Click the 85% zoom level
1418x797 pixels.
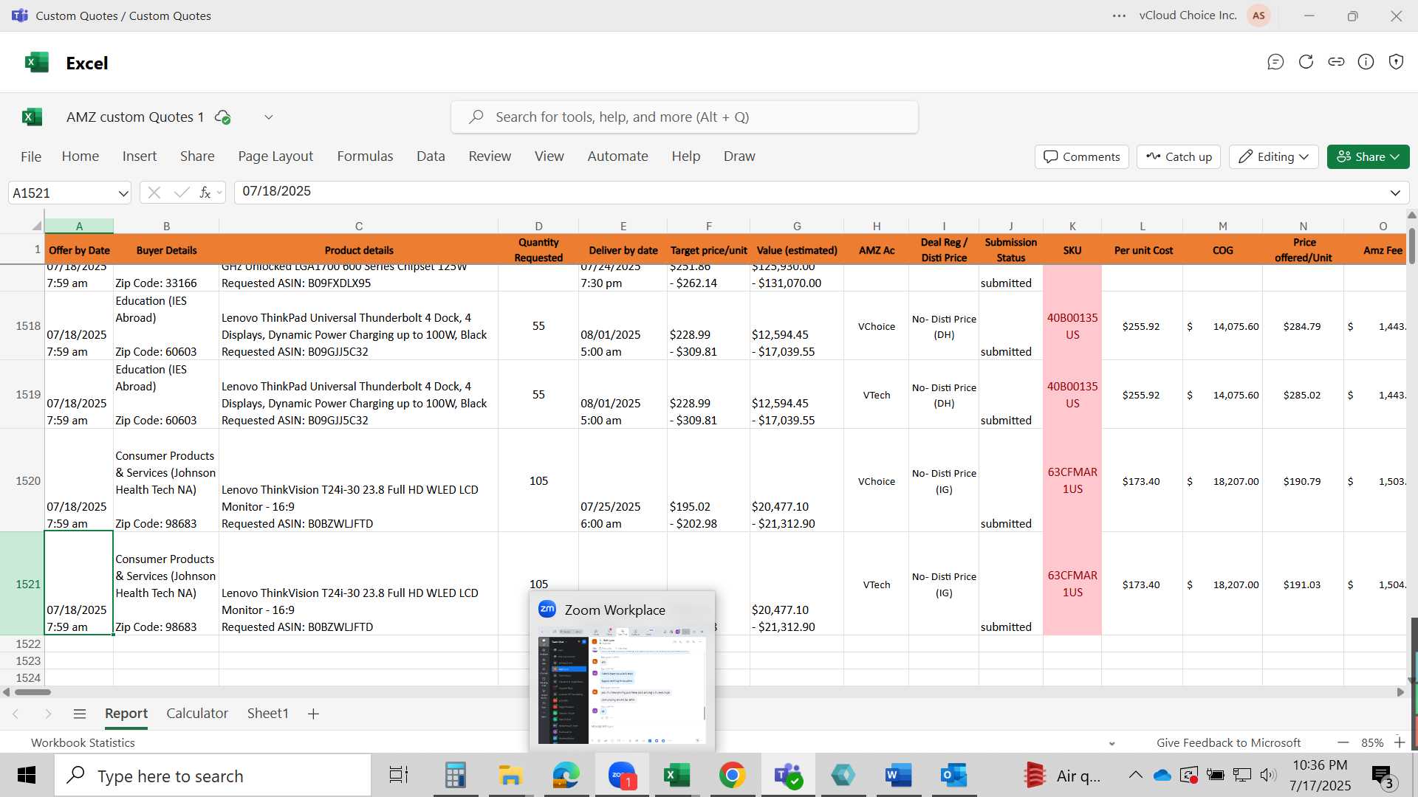click(1372, 742)
